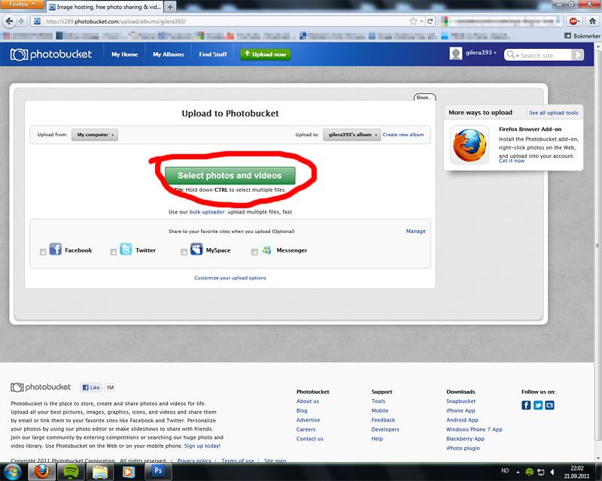Click Spotify icon in system tray

point(529,472)
